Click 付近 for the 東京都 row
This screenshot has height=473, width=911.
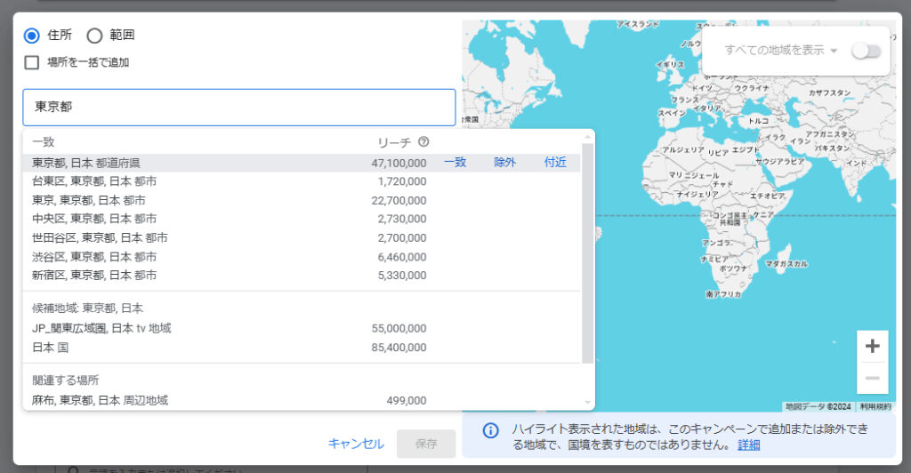click(x=555, y=163)
